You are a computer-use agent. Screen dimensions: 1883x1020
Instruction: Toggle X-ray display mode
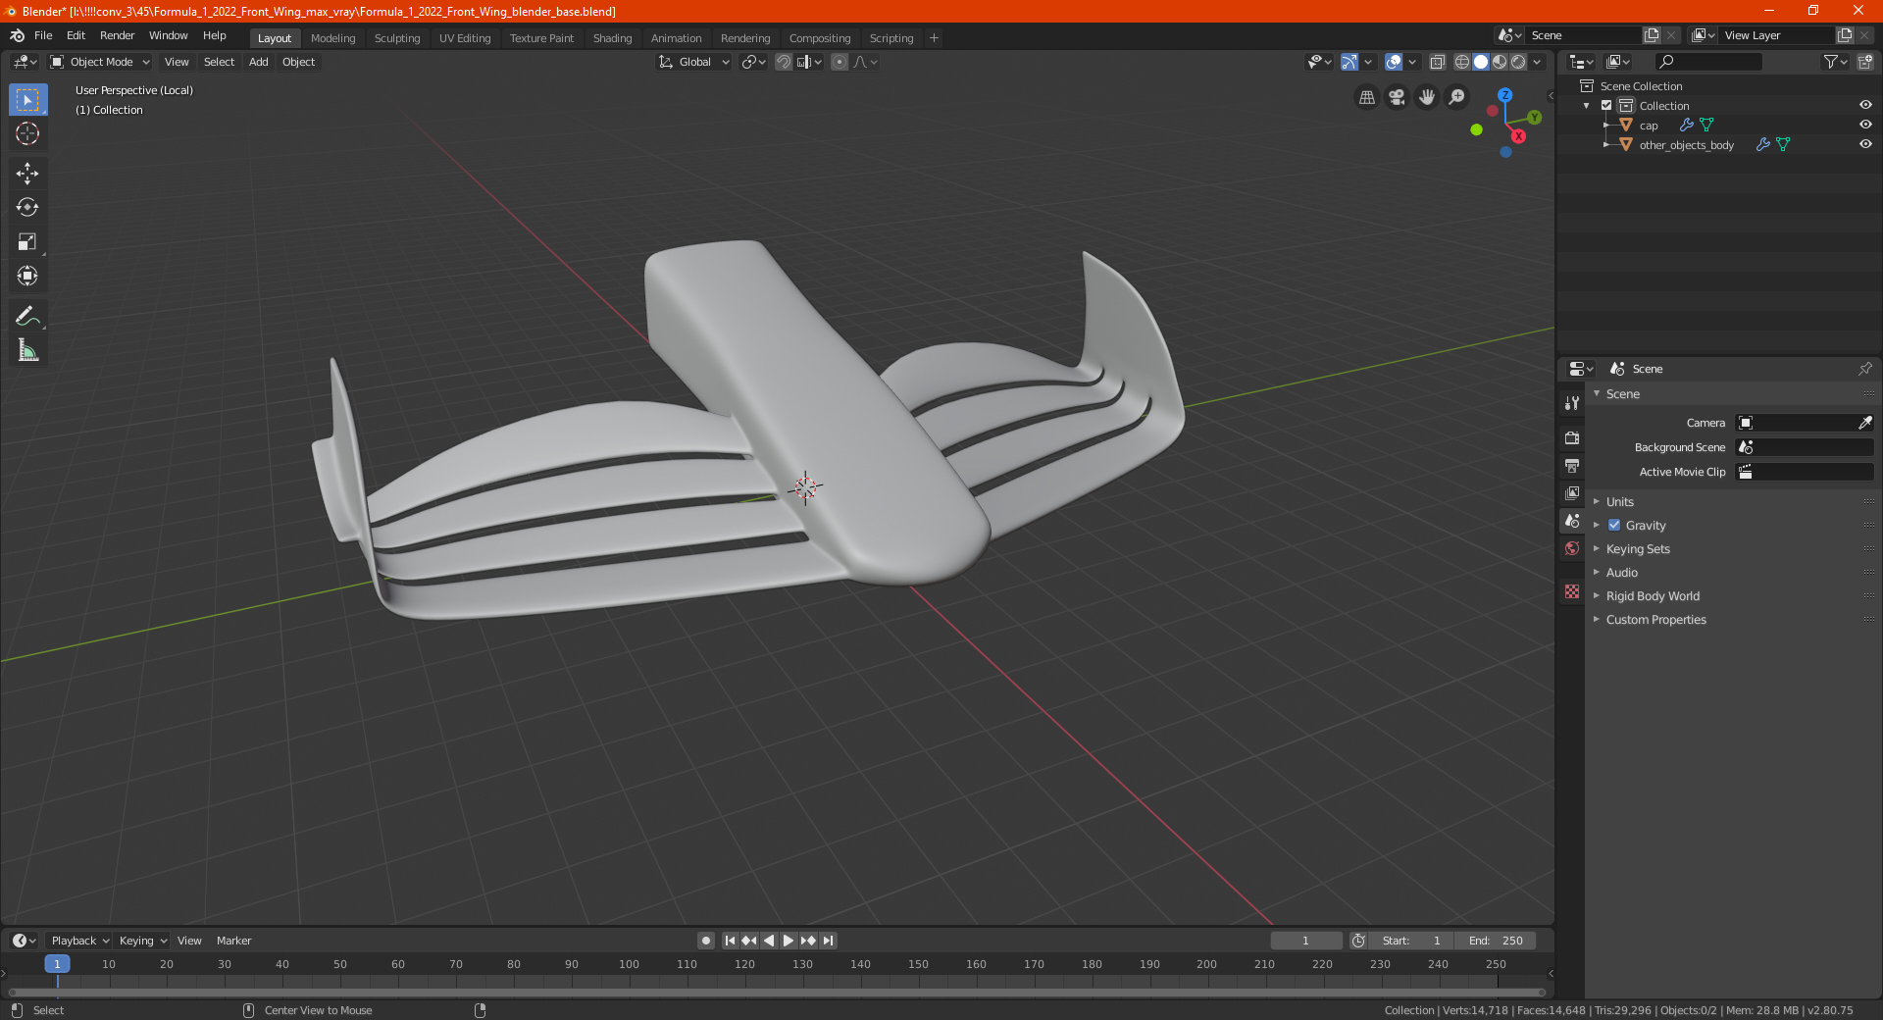(x=1437, y=62)
